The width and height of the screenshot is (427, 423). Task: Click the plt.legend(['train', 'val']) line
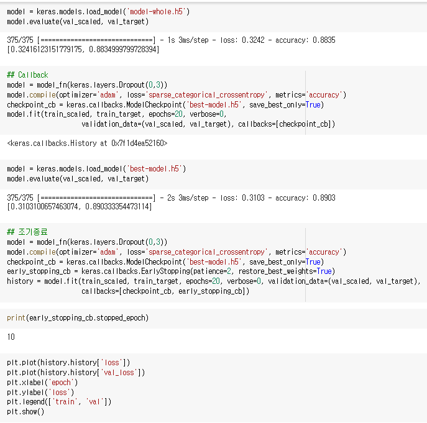click(x=59, y=402)
